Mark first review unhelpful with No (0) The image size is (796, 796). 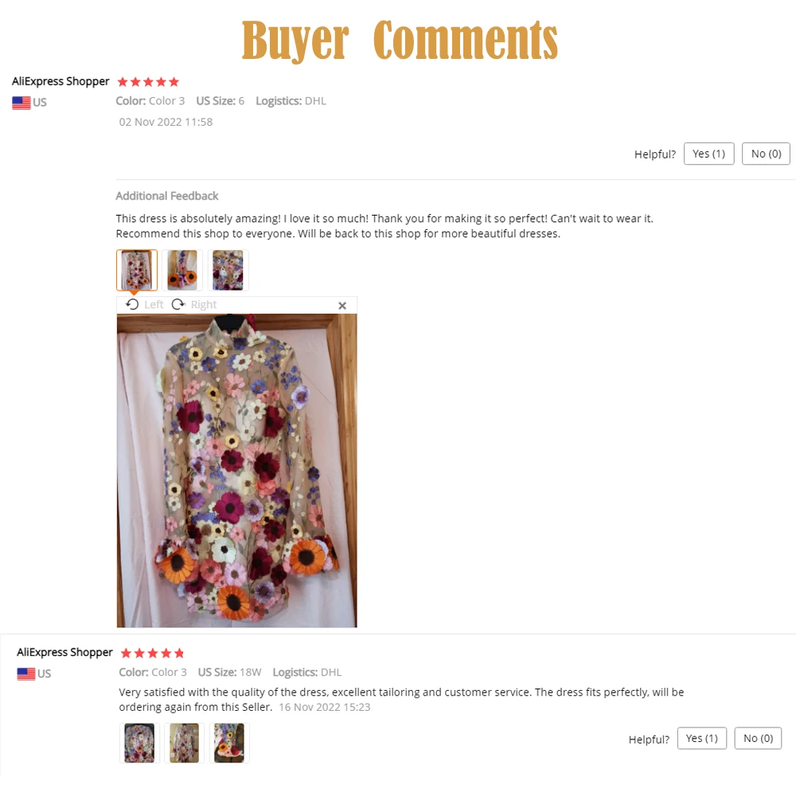click(x=766, y=154)
